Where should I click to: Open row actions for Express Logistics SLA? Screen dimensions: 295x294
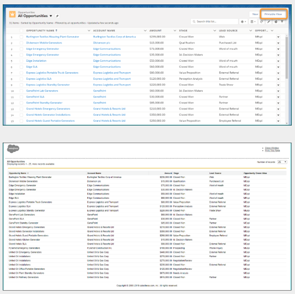pyautogui.click(x=278, y=79)
